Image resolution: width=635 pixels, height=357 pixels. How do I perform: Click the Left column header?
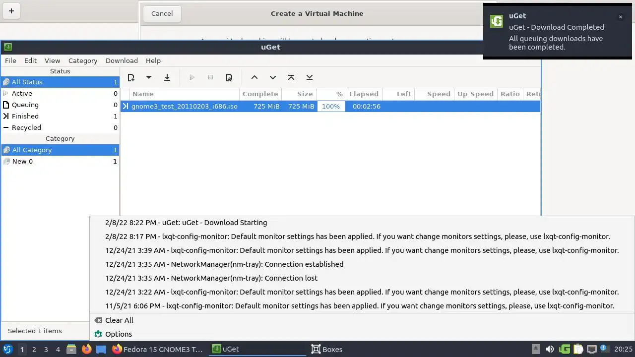pos(398,94)
